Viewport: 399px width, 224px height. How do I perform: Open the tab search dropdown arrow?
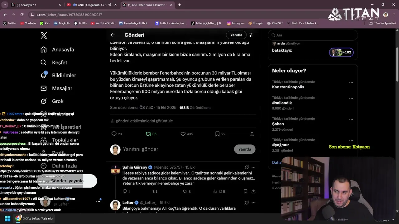4,5
